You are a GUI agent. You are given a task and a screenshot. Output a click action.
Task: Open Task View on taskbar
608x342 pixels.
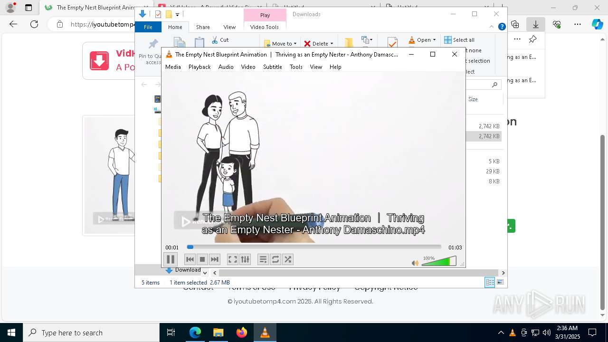pyautogui.click(x=171, y=332)
